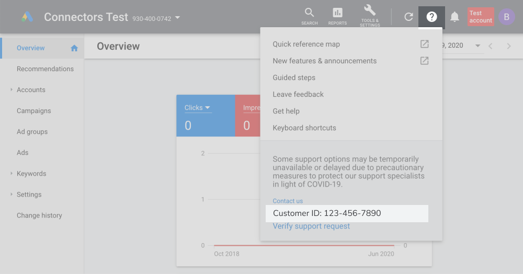Click the next date range arrow
The height and width of the screenshot is (274, 523).
508,46
